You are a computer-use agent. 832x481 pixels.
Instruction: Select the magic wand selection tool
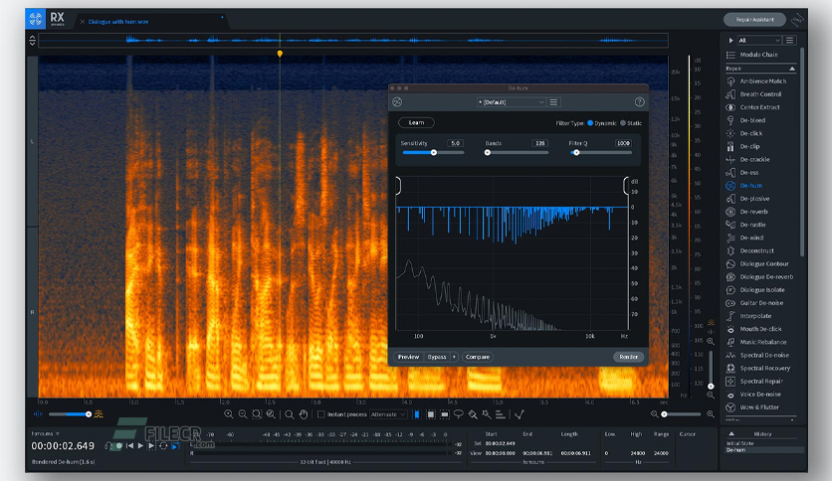(487, 414)
